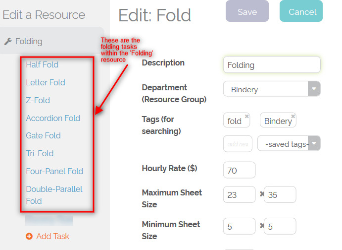Open the Department dropdown arrow

(314, 89)
